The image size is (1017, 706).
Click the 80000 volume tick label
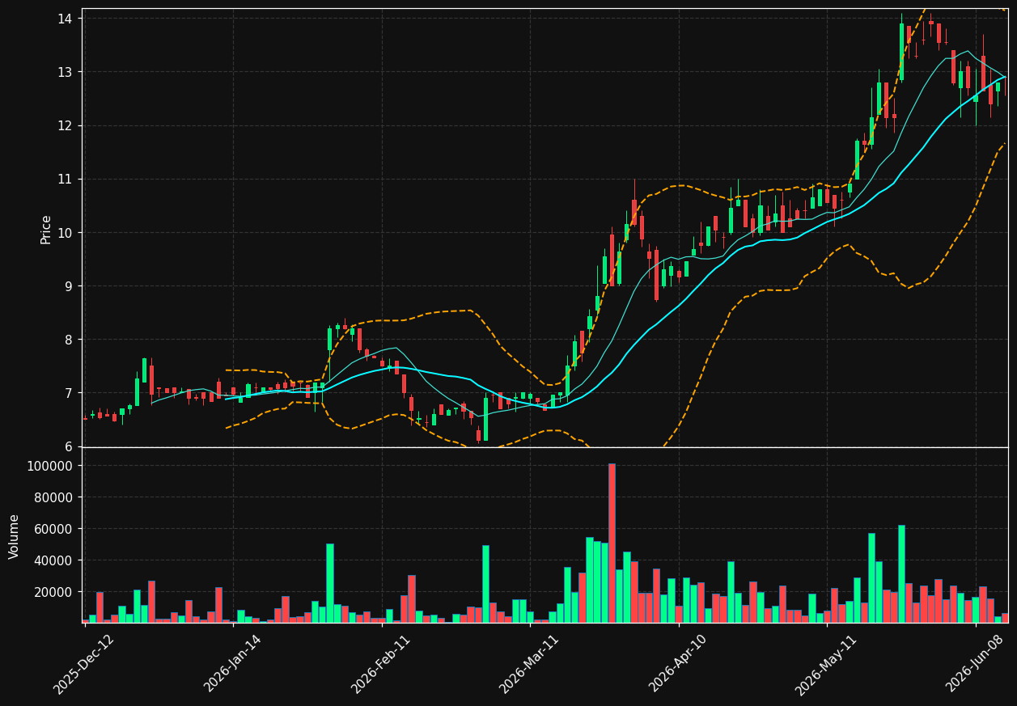tap(53, 497)
